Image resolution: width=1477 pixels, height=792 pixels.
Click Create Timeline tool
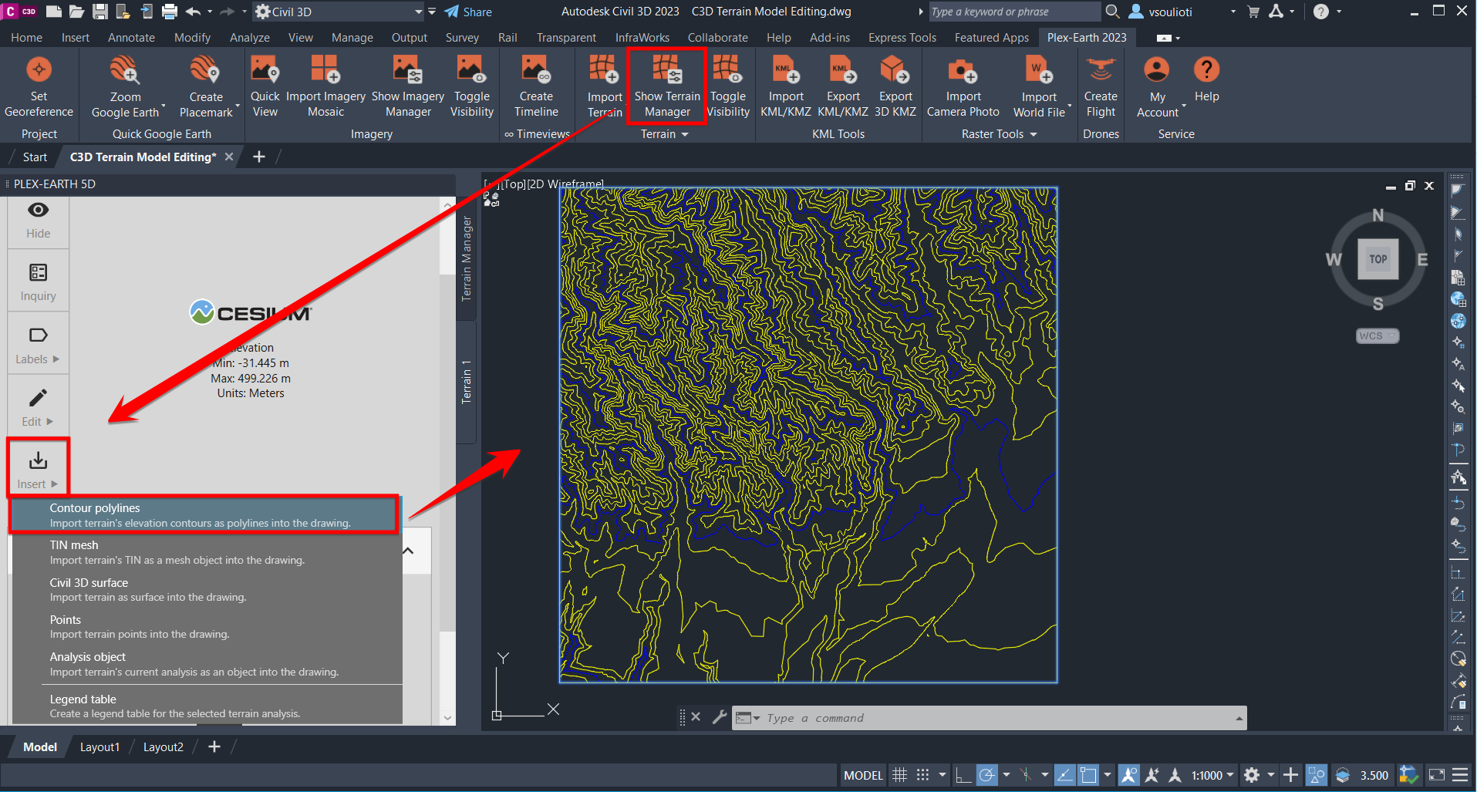click(x=536, y=87)
